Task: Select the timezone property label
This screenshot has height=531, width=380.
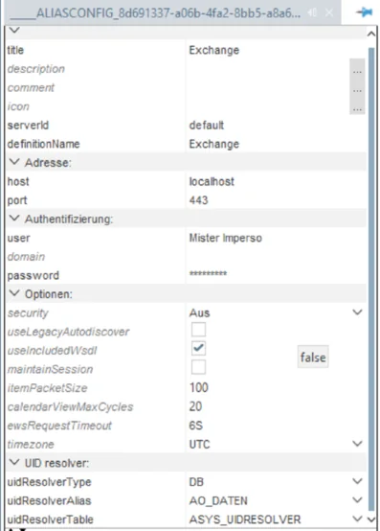Action: [x=31, y=444]
